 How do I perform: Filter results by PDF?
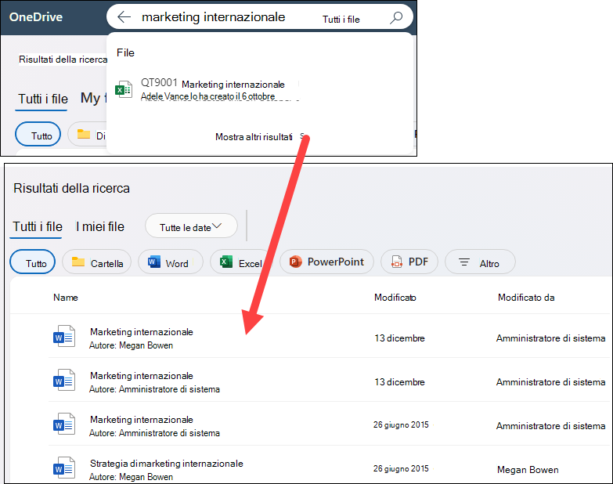[x=409, y=262]
